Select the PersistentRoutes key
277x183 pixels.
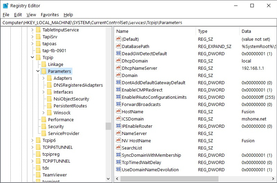[70, 106]
